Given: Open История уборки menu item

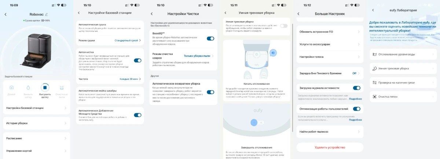Looking at the screenshot, I should coord(36,123).
